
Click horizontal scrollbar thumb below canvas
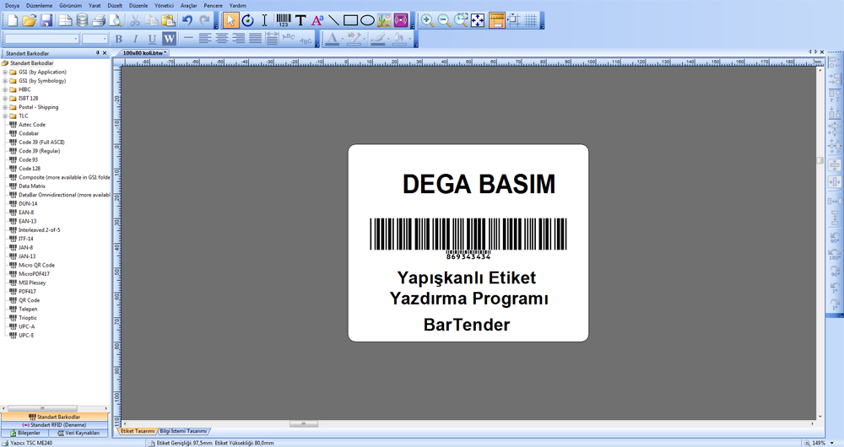tap(304, 424)
